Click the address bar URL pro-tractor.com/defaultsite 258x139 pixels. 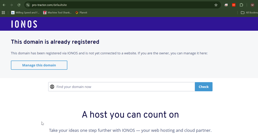coord(49,5)
